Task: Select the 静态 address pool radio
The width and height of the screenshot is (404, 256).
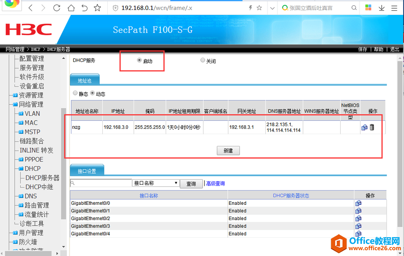Action: coord(75,93)
